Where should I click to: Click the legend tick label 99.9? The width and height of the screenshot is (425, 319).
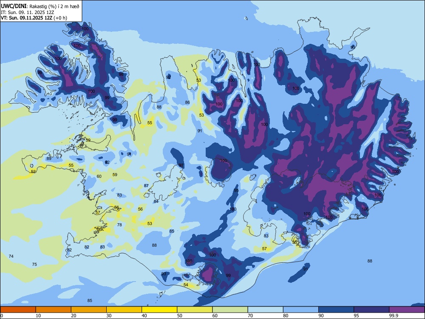point(393,316)
